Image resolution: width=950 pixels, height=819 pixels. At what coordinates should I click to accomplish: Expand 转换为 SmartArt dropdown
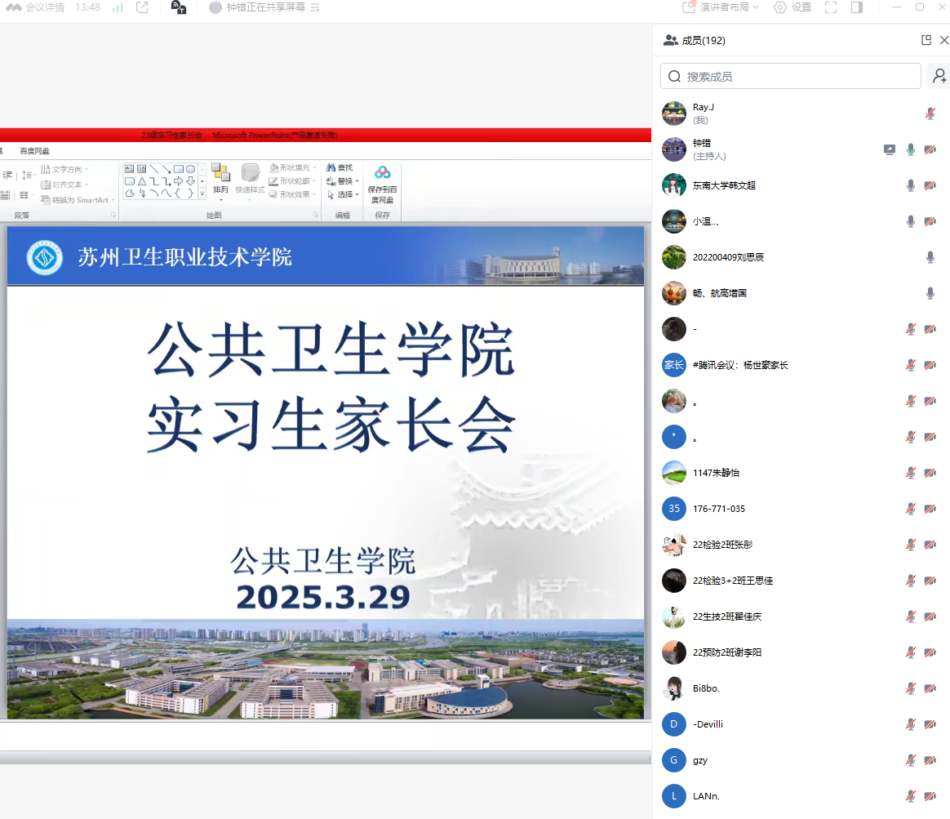click(x=77, y=199)
